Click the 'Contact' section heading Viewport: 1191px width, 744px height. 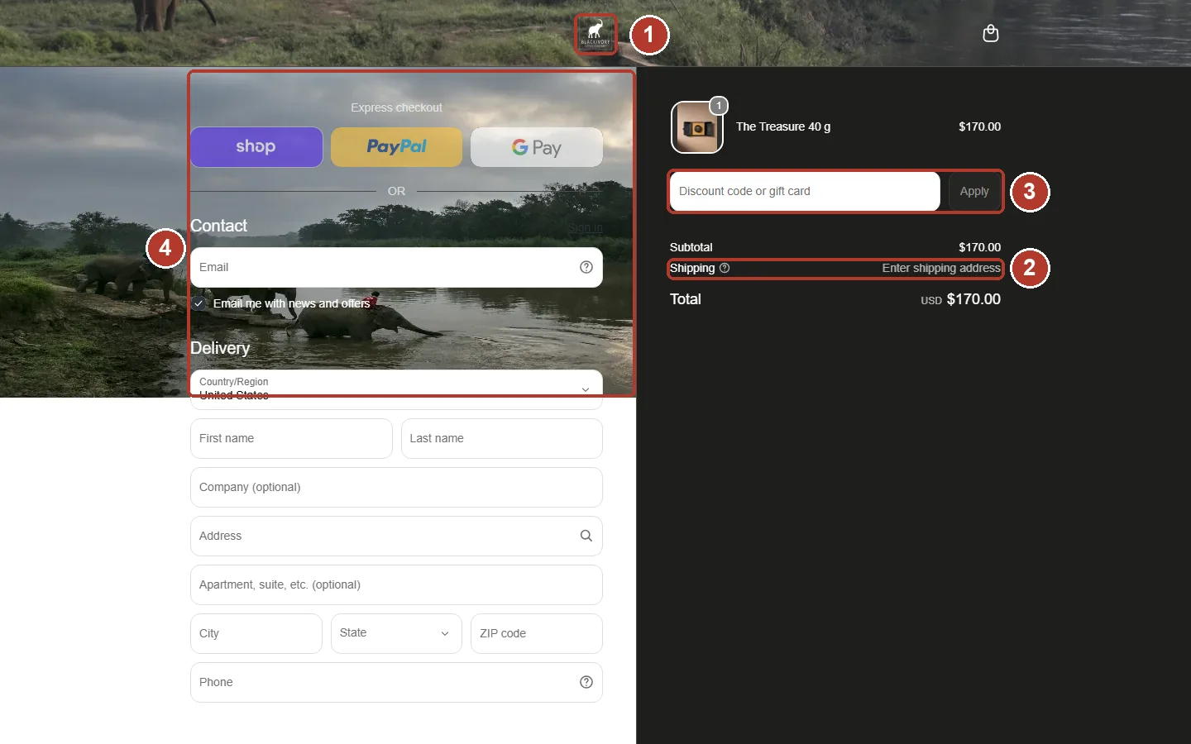point(218,226)
